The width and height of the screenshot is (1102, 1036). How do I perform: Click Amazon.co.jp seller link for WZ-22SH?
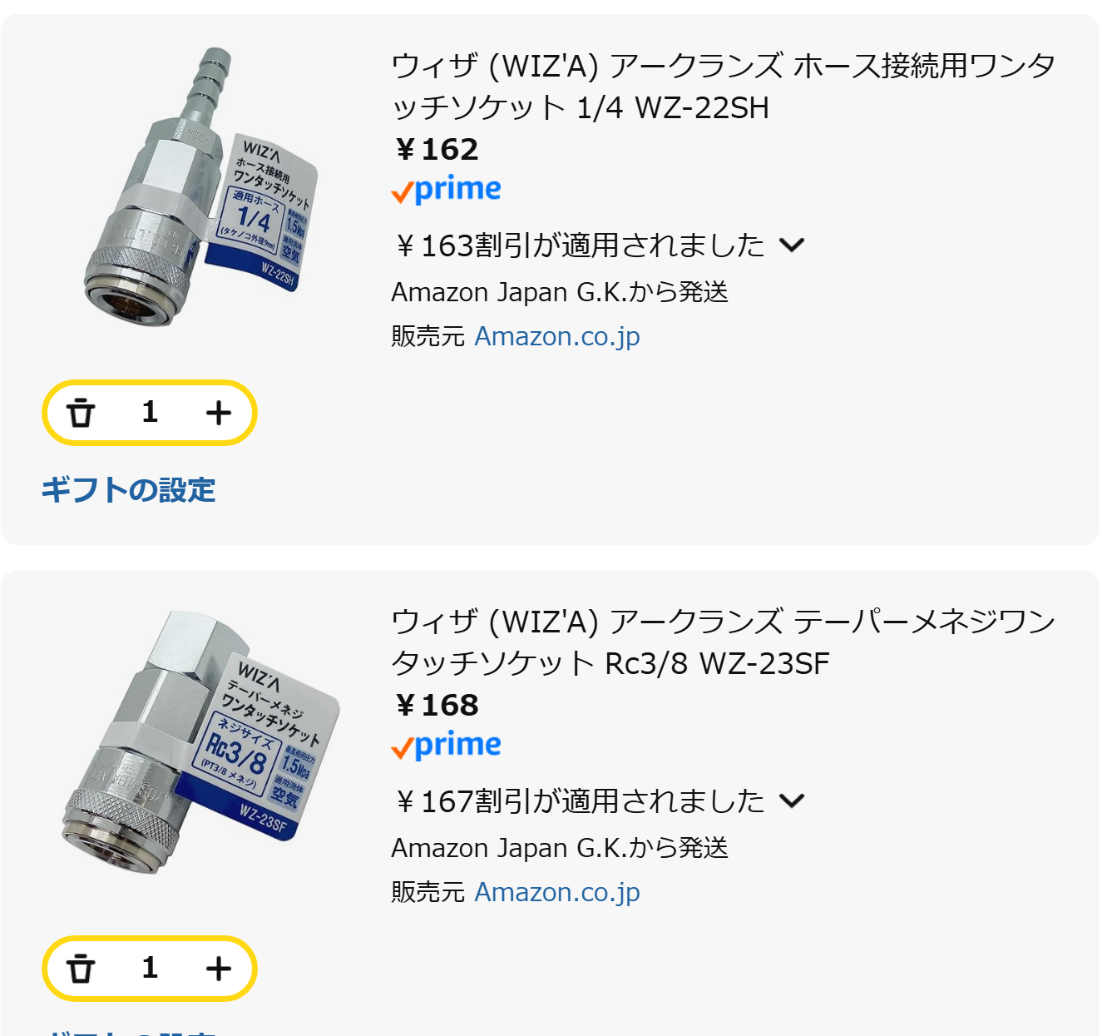pos(557,337)
